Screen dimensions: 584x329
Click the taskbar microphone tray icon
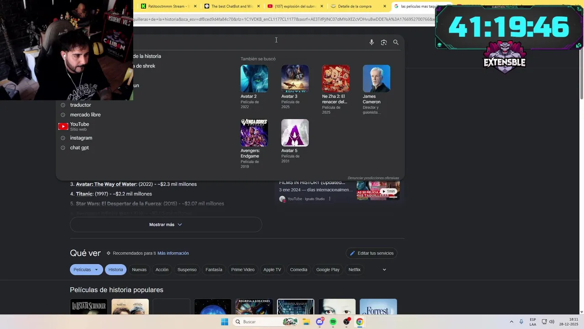(521, 322)
